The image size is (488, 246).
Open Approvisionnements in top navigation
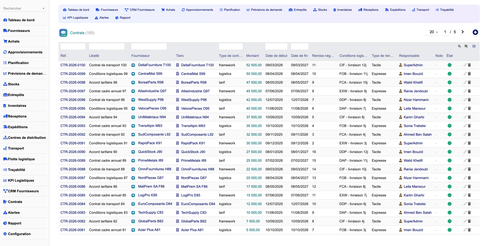click(197, 10)
